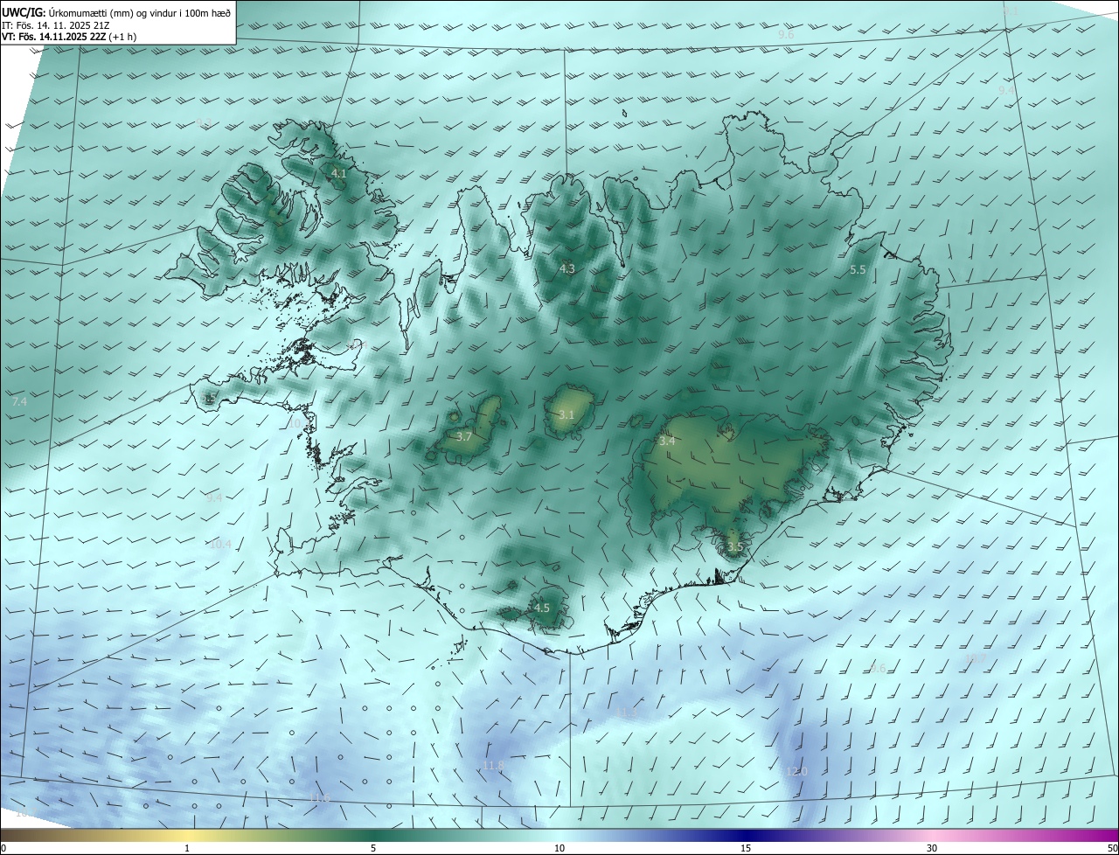Click the 11.6 value near the bottom edge
This screenshot has height=855, width=1119.
[x=320, y=797]
